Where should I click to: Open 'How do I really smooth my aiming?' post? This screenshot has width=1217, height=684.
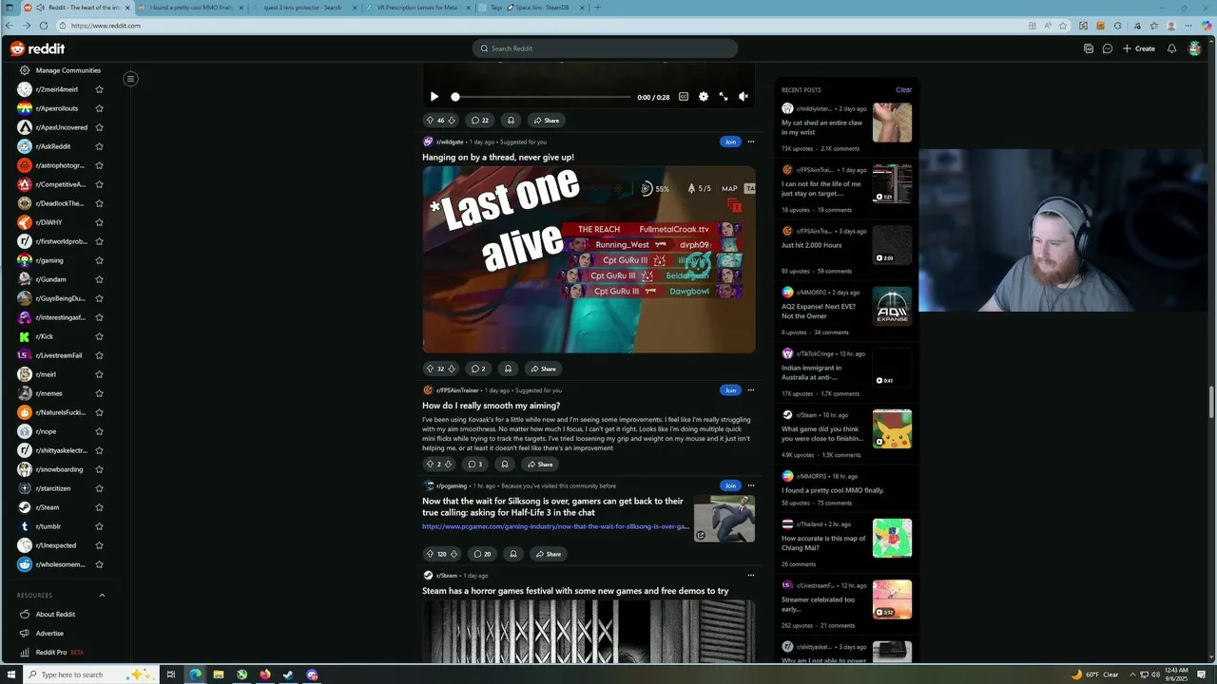491,406
